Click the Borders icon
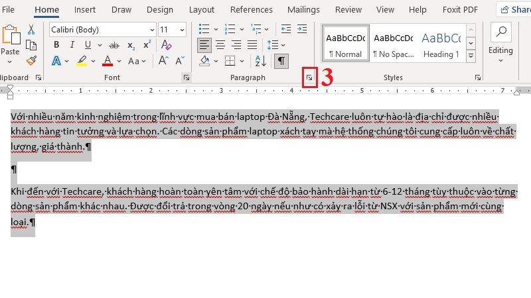The width and height of the screenshot is (531, 298). [x=230, y=61]
